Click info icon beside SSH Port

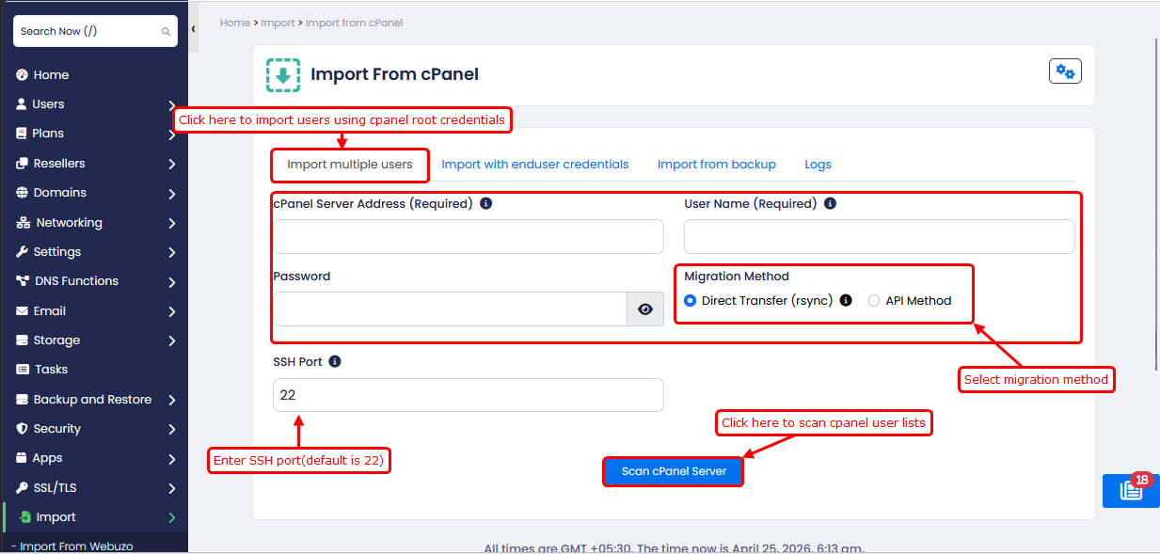pyautogui.click(x=335, y=361)
